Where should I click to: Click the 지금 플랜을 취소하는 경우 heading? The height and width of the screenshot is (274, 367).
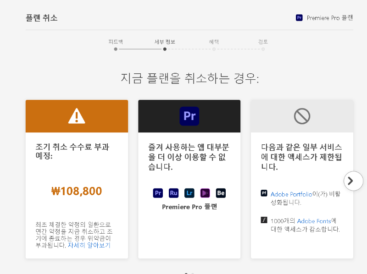pyautogui.click(x=190, y=78)
